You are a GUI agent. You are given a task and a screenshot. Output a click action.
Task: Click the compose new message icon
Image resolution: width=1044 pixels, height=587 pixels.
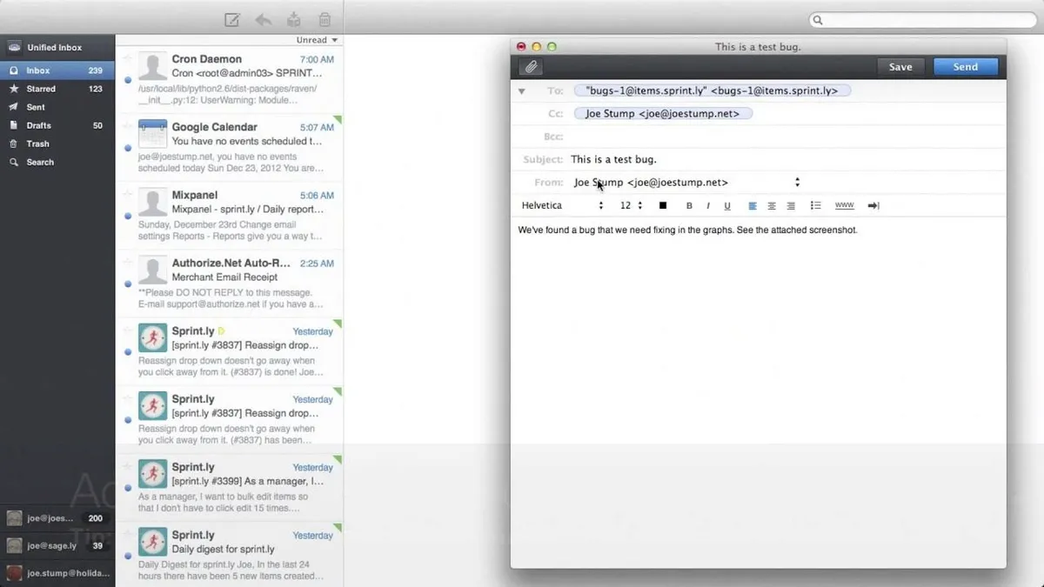click(x=232, y=19)
